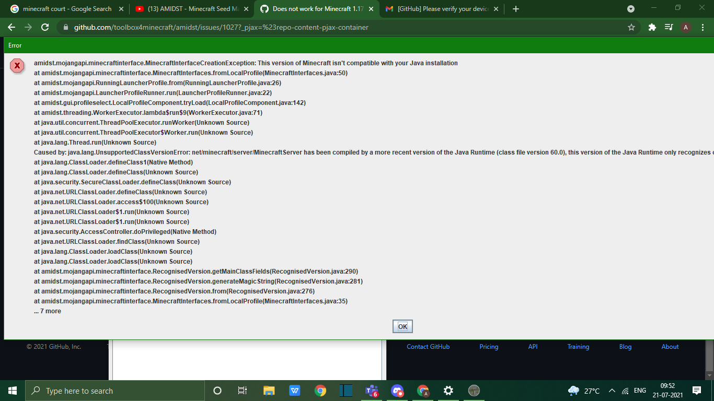The height and width of the screenshot is (401, 714).
Task: Open Chrome profile avatar A
Action: [x=686, y=27]
